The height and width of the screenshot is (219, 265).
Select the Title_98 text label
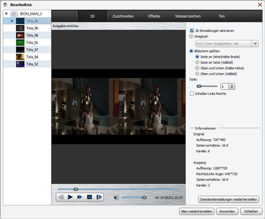[32, 35]
